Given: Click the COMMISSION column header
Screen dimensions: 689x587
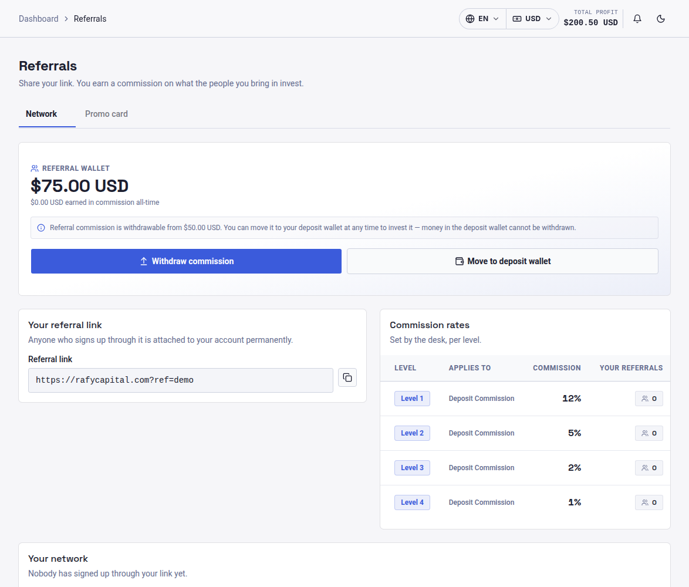Looking at the screenshot, I should (x=557, y=367).
